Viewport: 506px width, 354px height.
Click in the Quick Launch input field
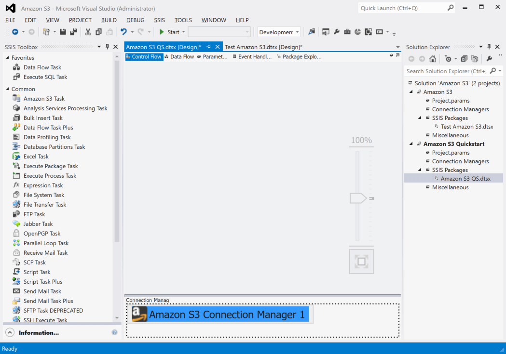402,8
